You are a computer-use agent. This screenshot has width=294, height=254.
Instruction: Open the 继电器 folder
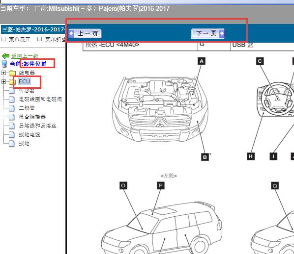point(27,73)
